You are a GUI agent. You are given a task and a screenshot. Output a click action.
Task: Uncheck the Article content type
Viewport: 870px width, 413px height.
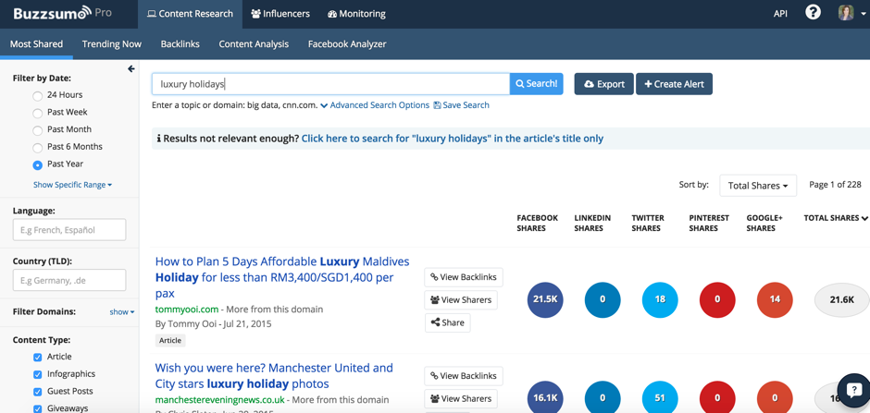pos(38,357)
